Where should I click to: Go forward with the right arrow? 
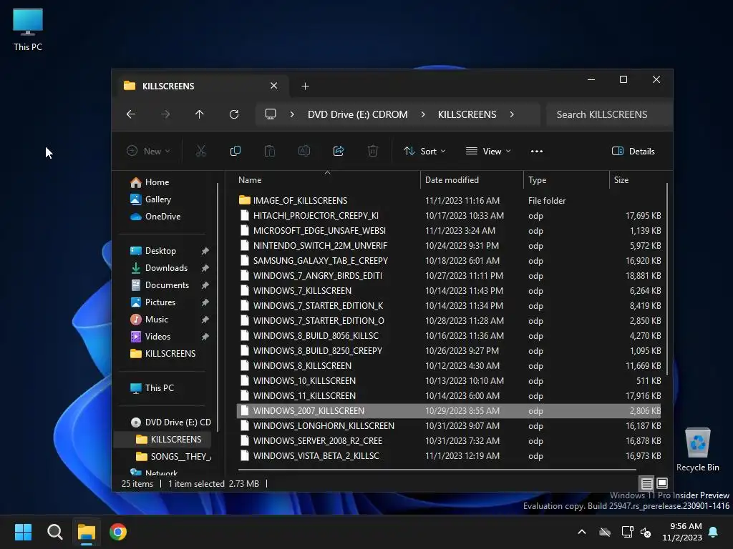coord(165,114)
